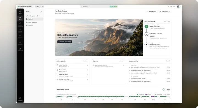Viewport: 198px width, 108px height.
Task: Open Data requests in the VSME menu
Action: [x=34, y=22]
